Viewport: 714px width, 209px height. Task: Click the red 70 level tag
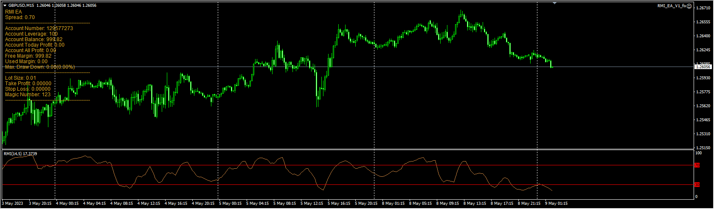click(697, 165)
